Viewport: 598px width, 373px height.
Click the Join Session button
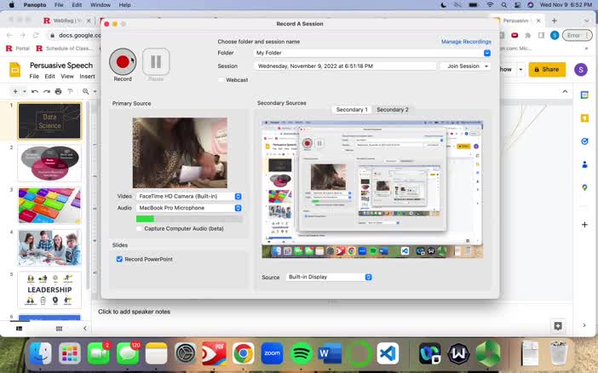pyautogui.click(x=466, y=66)
